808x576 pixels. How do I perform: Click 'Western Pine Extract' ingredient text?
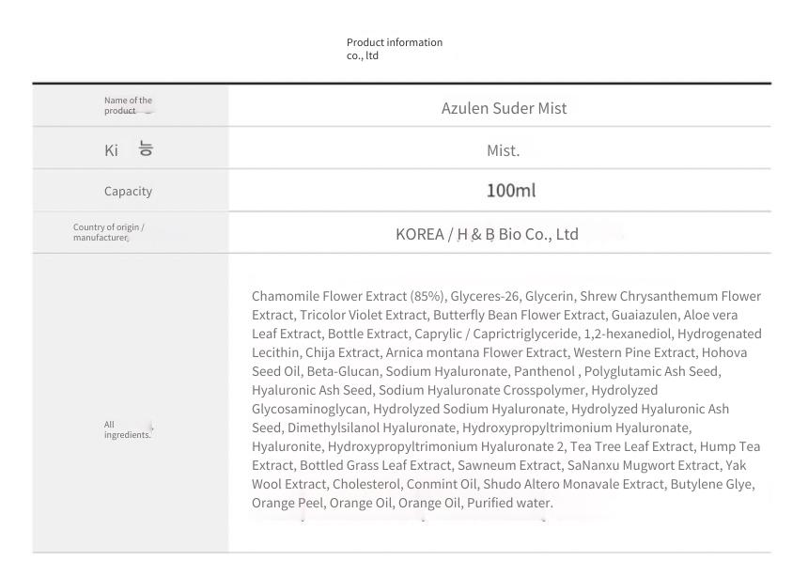click(634, 352)
